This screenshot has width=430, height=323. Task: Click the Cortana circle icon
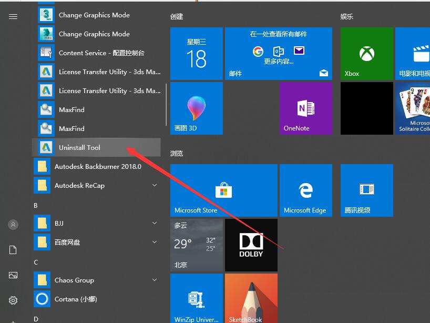pos(42,299)
